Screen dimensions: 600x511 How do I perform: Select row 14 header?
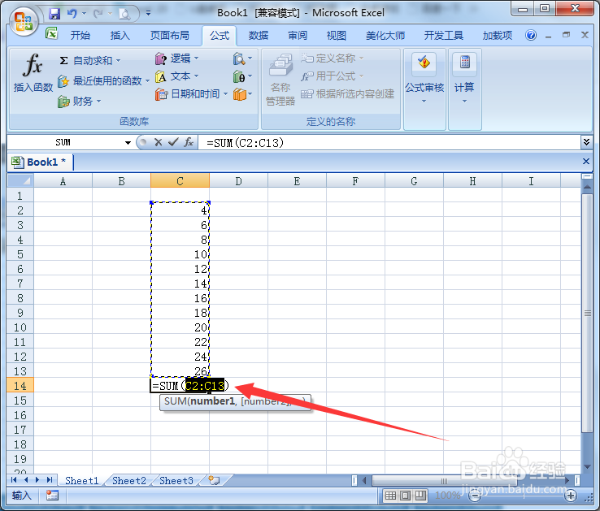(20, 386)
